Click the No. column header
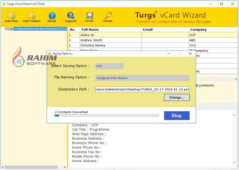The width and height of the screenshot is (239, 170). pos(74,29)
